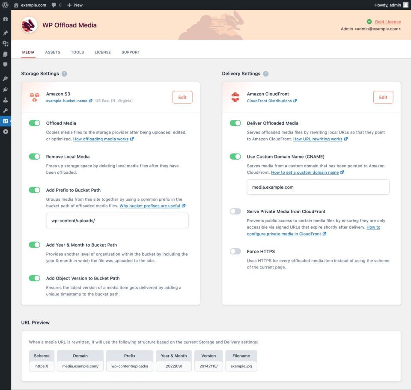Viewport: 411px width, 390px height.
Task: Toggle off Add Object Version to Bucket Path
Action: [34, 278]
